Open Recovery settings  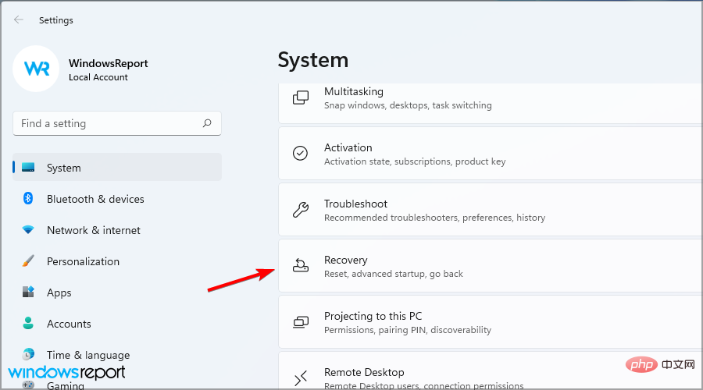tap(491, 266)
